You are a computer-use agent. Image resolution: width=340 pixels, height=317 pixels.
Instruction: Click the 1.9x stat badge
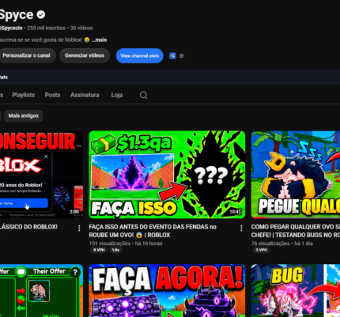coord(115,250)
